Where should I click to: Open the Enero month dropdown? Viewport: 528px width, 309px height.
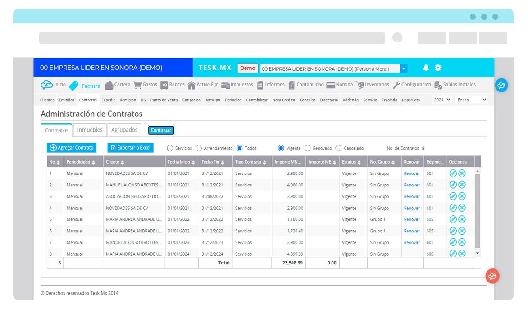[x=471, y=100]
